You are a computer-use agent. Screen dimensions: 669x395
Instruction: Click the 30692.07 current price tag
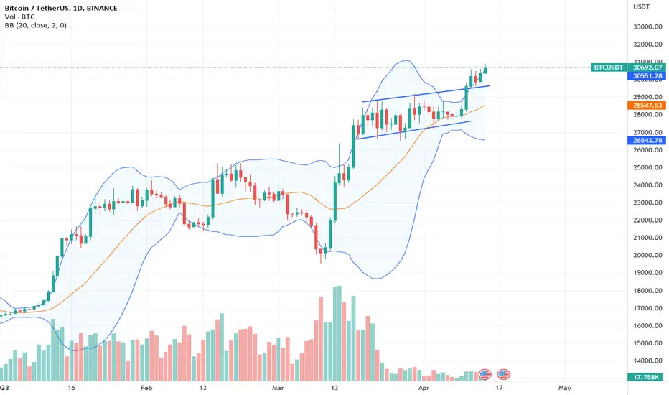(x=647, y=68)
